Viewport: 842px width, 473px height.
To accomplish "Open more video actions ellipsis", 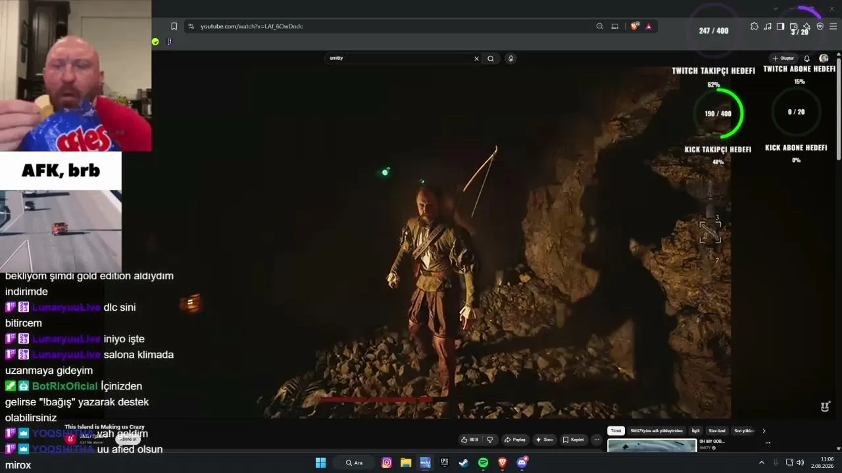I will [597, 439].
